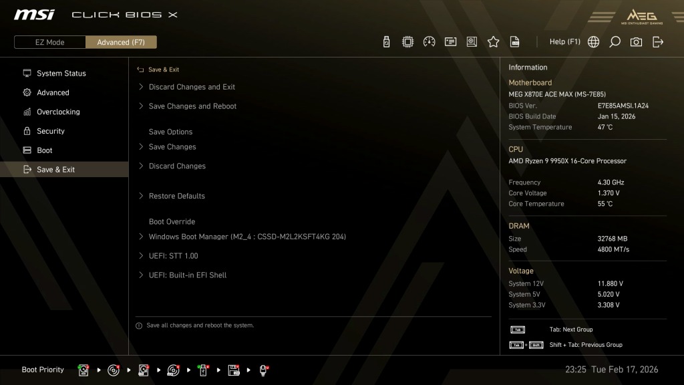Click the 'Tab: Next Group' hint
The height and width of the screenshot is (385, 684).
pos(571,330)
